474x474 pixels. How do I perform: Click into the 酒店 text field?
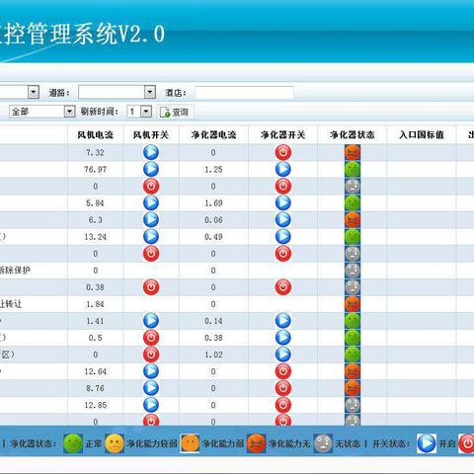point(244,93)
